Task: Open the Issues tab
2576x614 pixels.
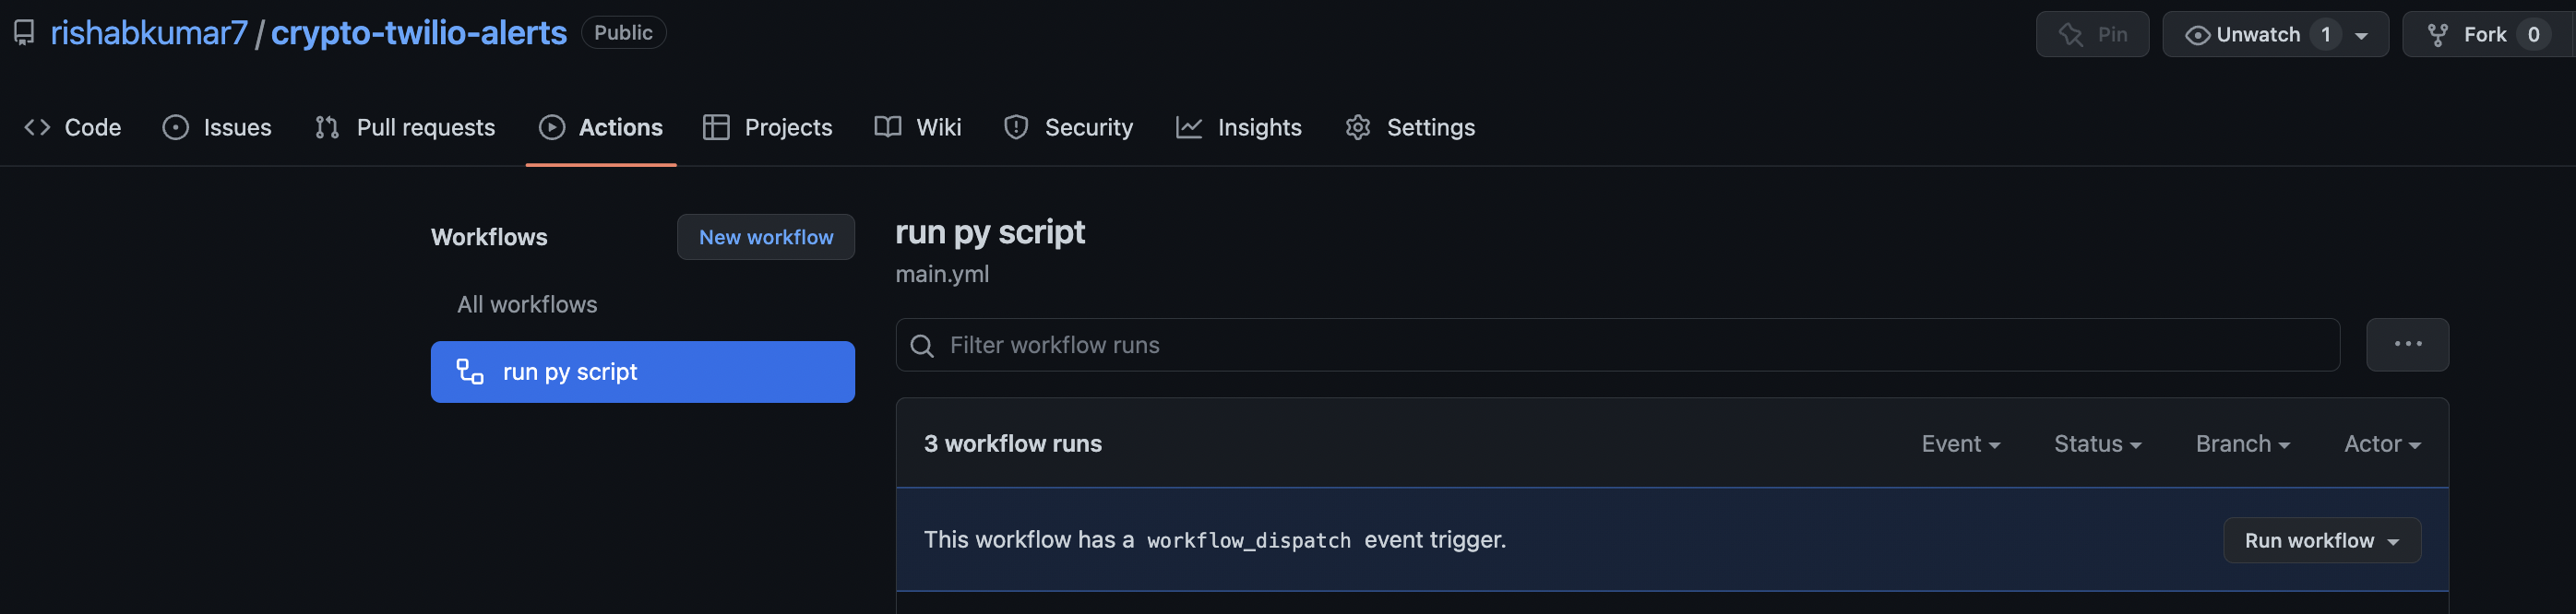Action: [x=217, y=127]
